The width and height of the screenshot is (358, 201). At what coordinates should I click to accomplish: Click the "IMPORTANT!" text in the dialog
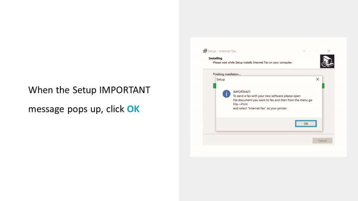tap(242, 92)
